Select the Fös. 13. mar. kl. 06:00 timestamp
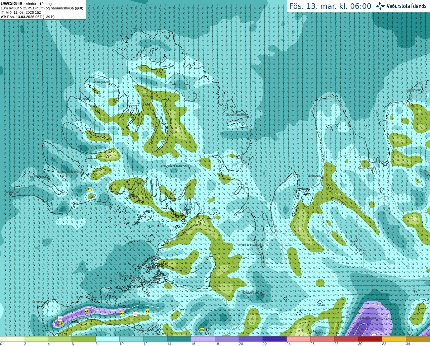Screen dimensions: 430x346 (330, 6)
